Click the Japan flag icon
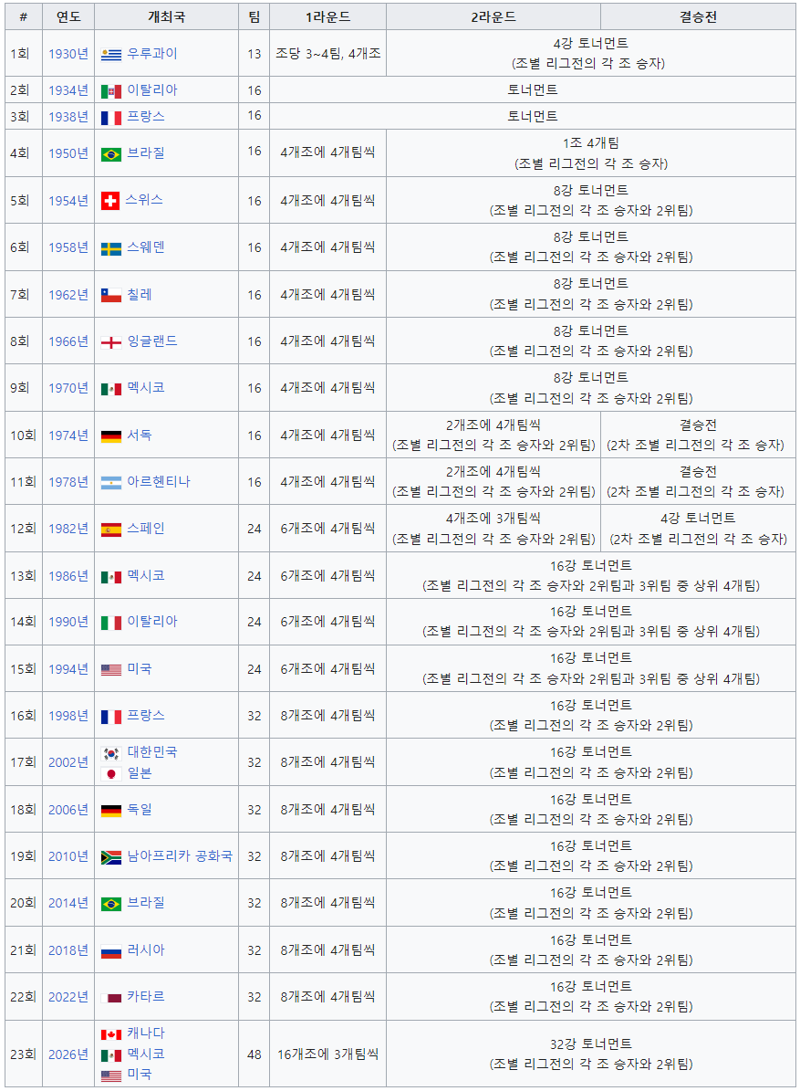 point(111,773)
